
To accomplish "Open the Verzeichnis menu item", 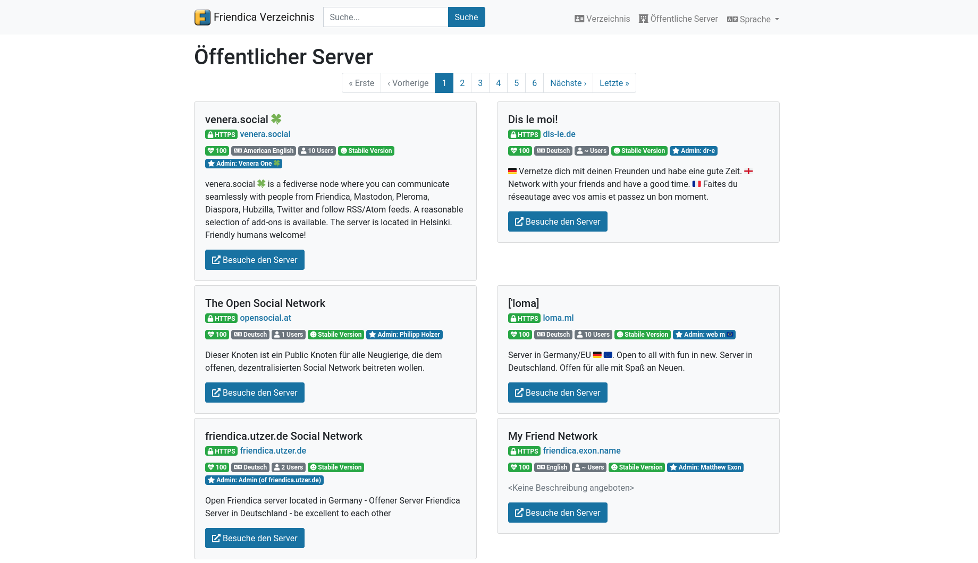I will [x=602, y=19].
